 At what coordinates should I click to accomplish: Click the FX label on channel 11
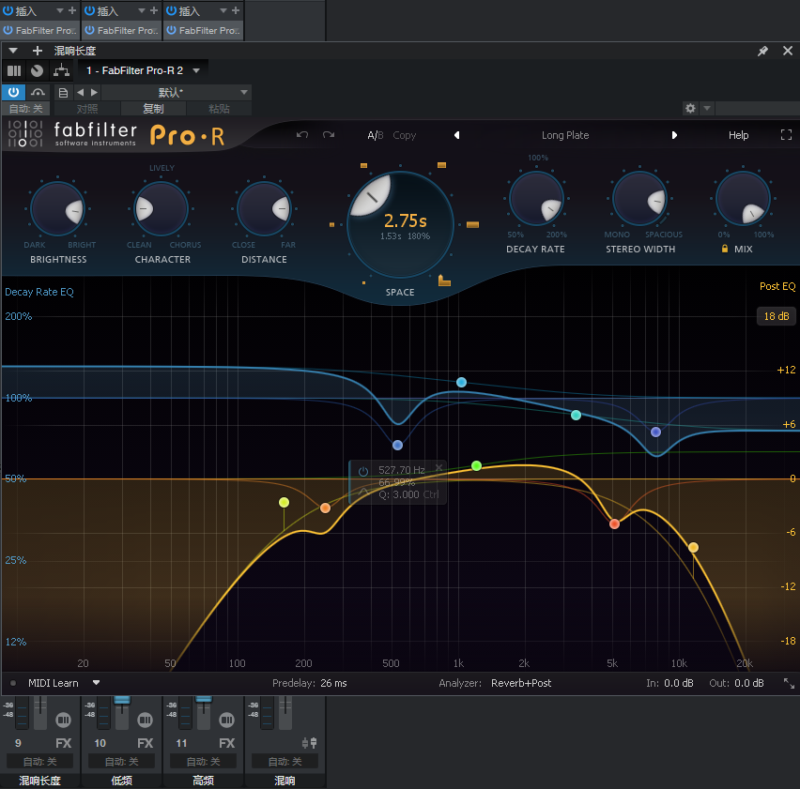tap(226, 743)
